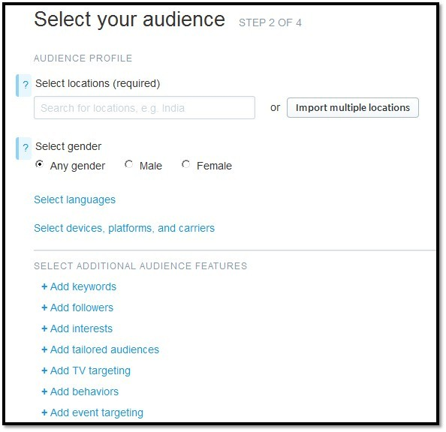Viewport: 446px width, 432px height.
Task: Click the plus icon for Add behaviors
Action: coord(44,392)
